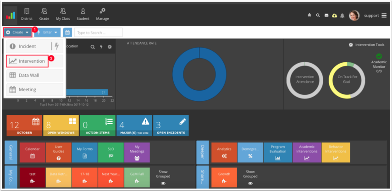The width and height of the screenshot is (392, 191).
Task: Expand the Create dropdown button
Action: [17, 33]
